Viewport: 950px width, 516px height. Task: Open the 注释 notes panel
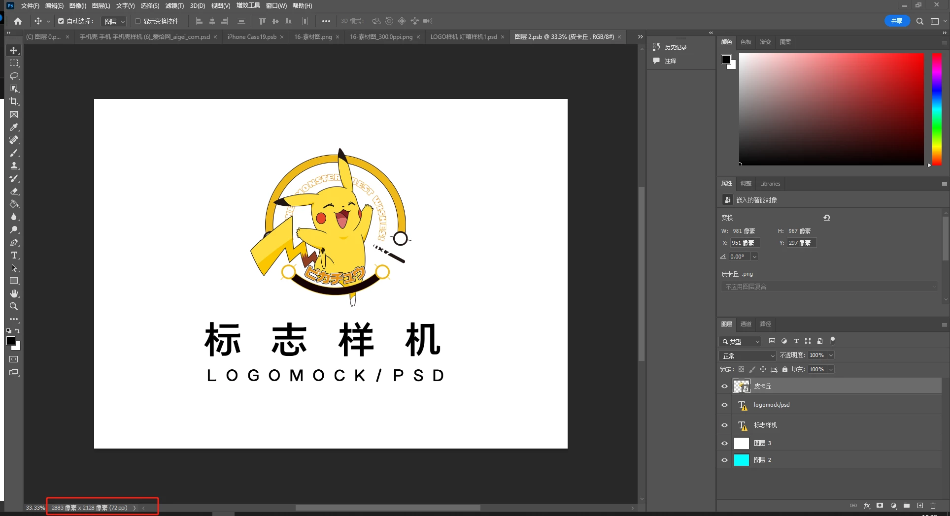click(x=670, y=61)
